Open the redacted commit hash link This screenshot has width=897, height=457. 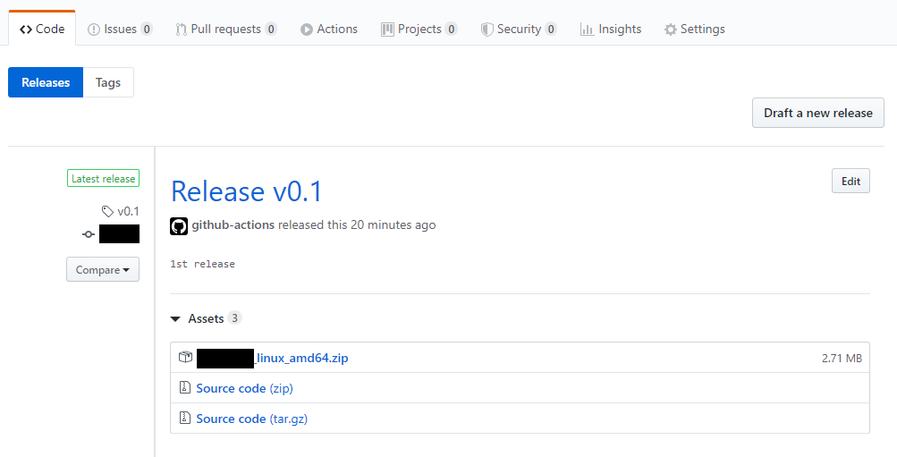[x=119, y=234]
